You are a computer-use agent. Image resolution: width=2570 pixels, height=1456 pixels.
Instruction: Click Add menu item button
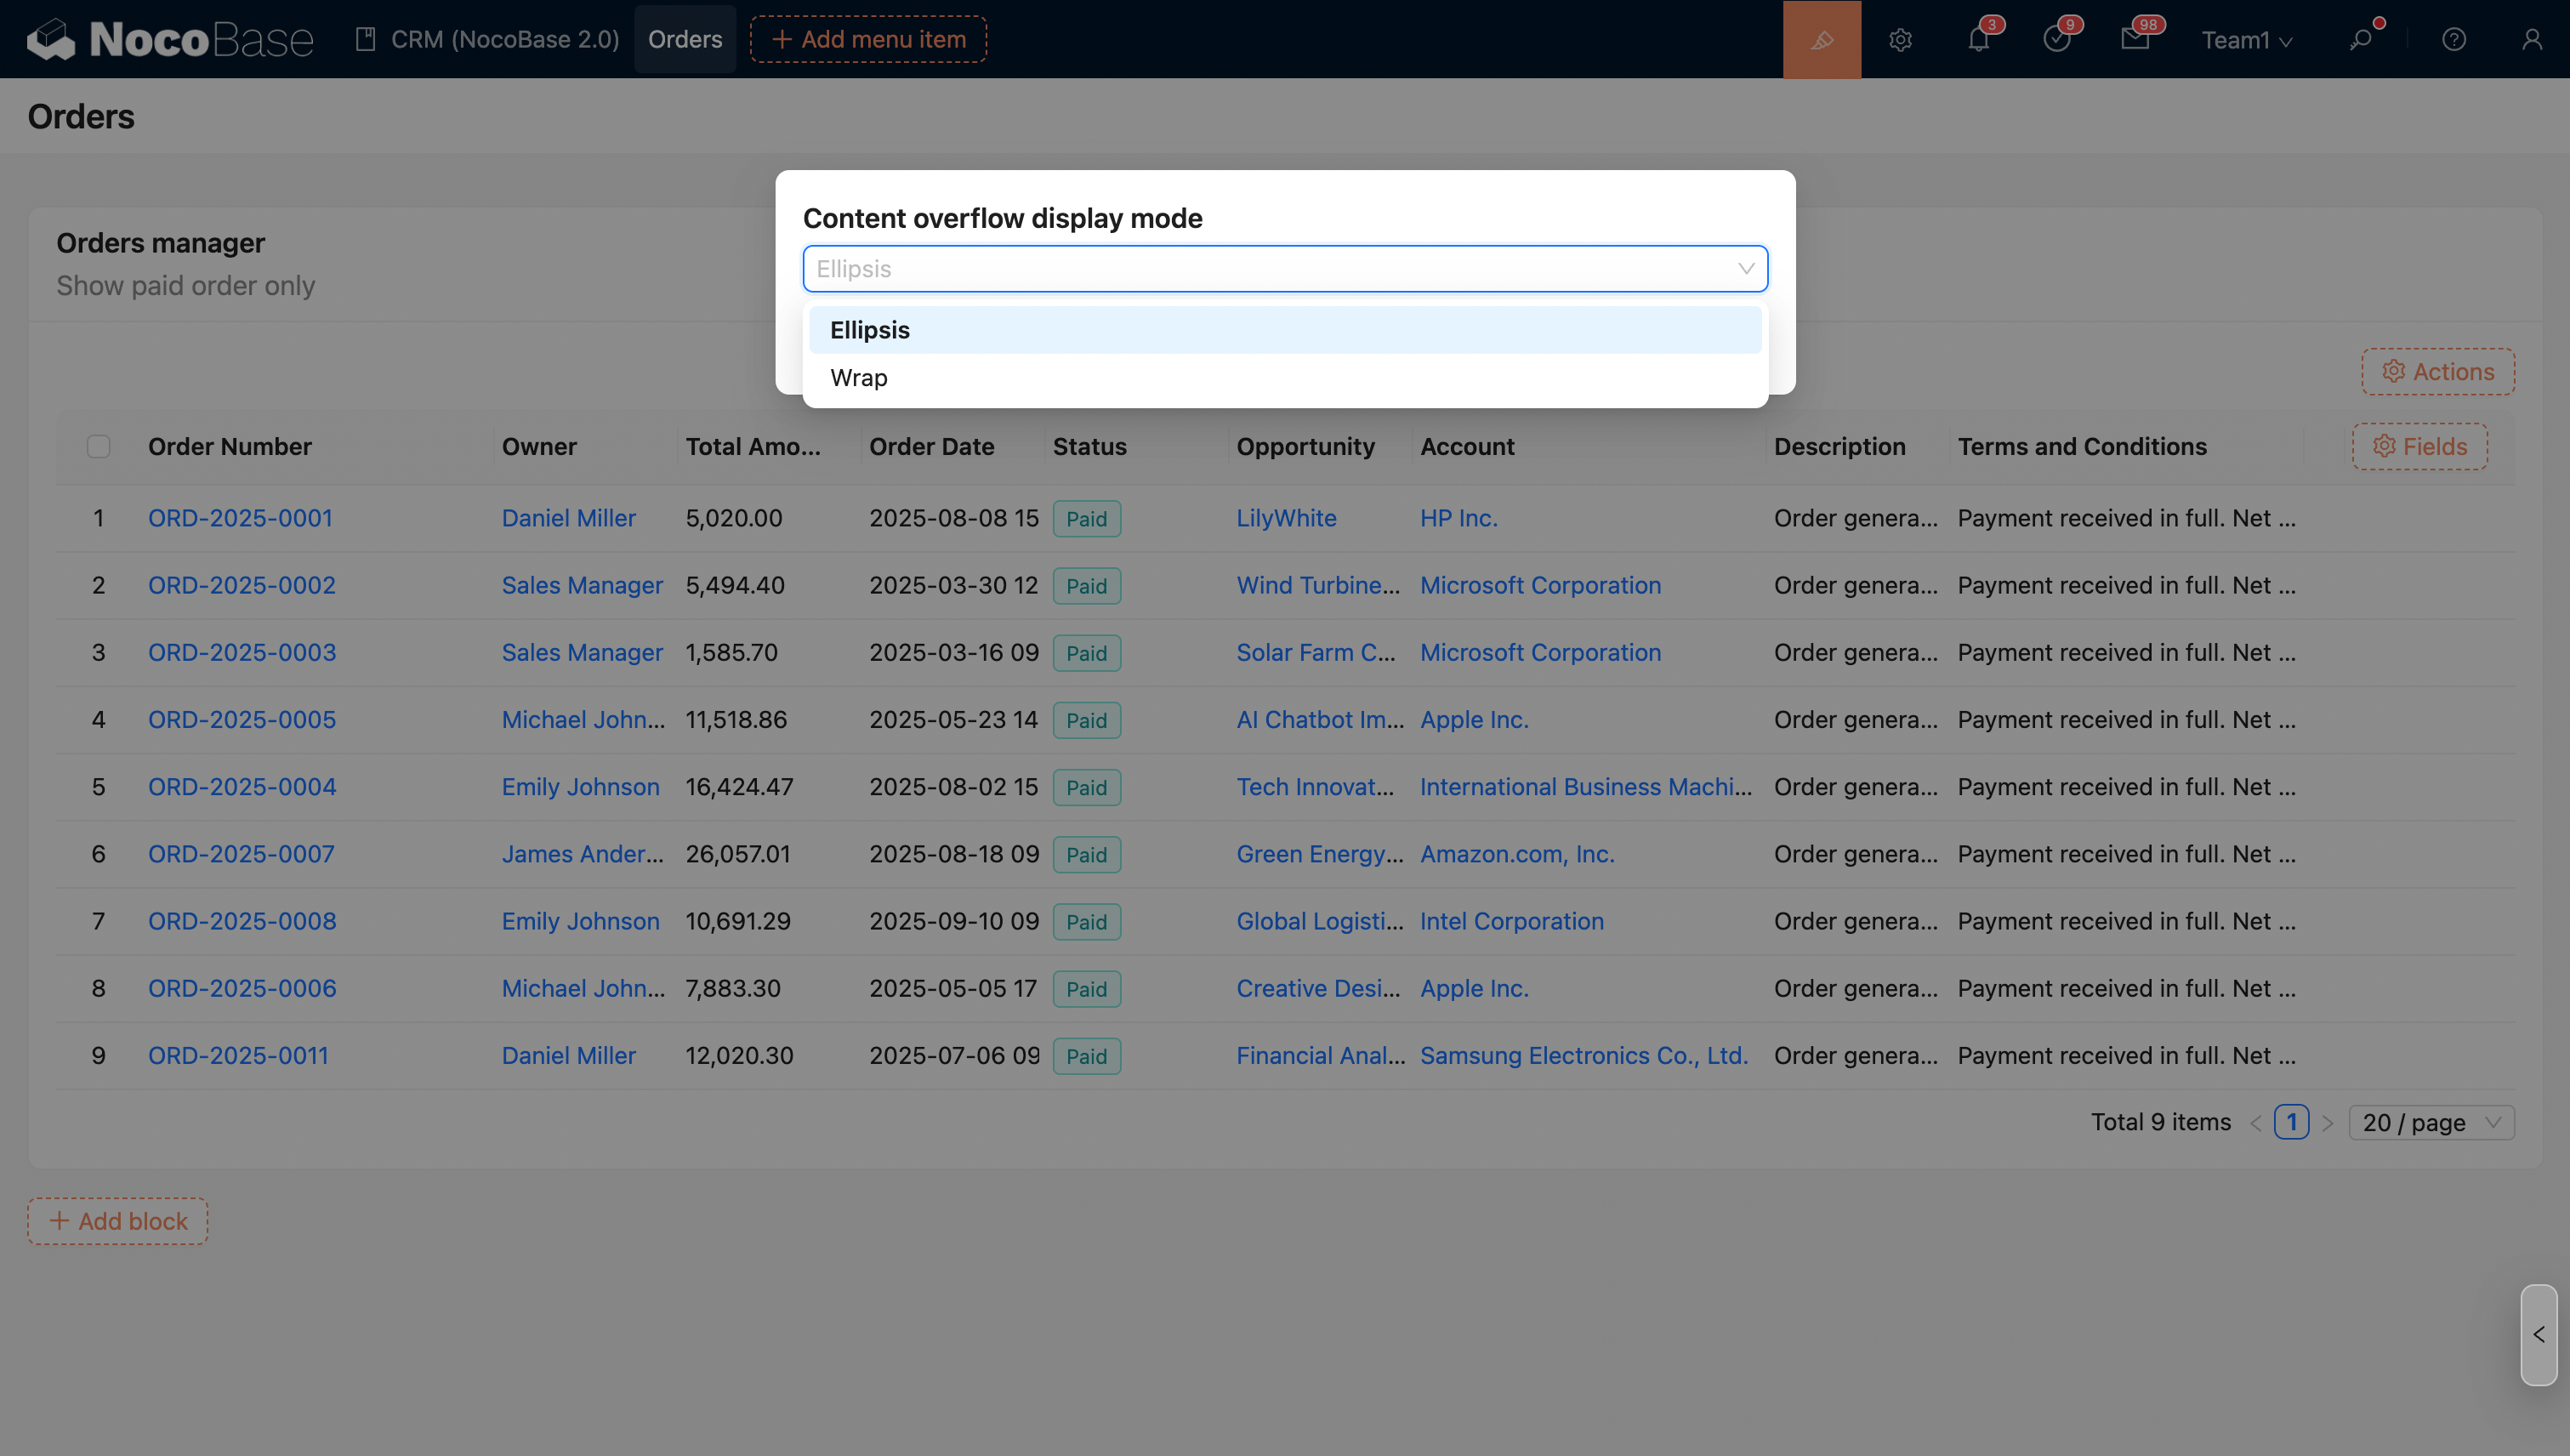(868, 39)
